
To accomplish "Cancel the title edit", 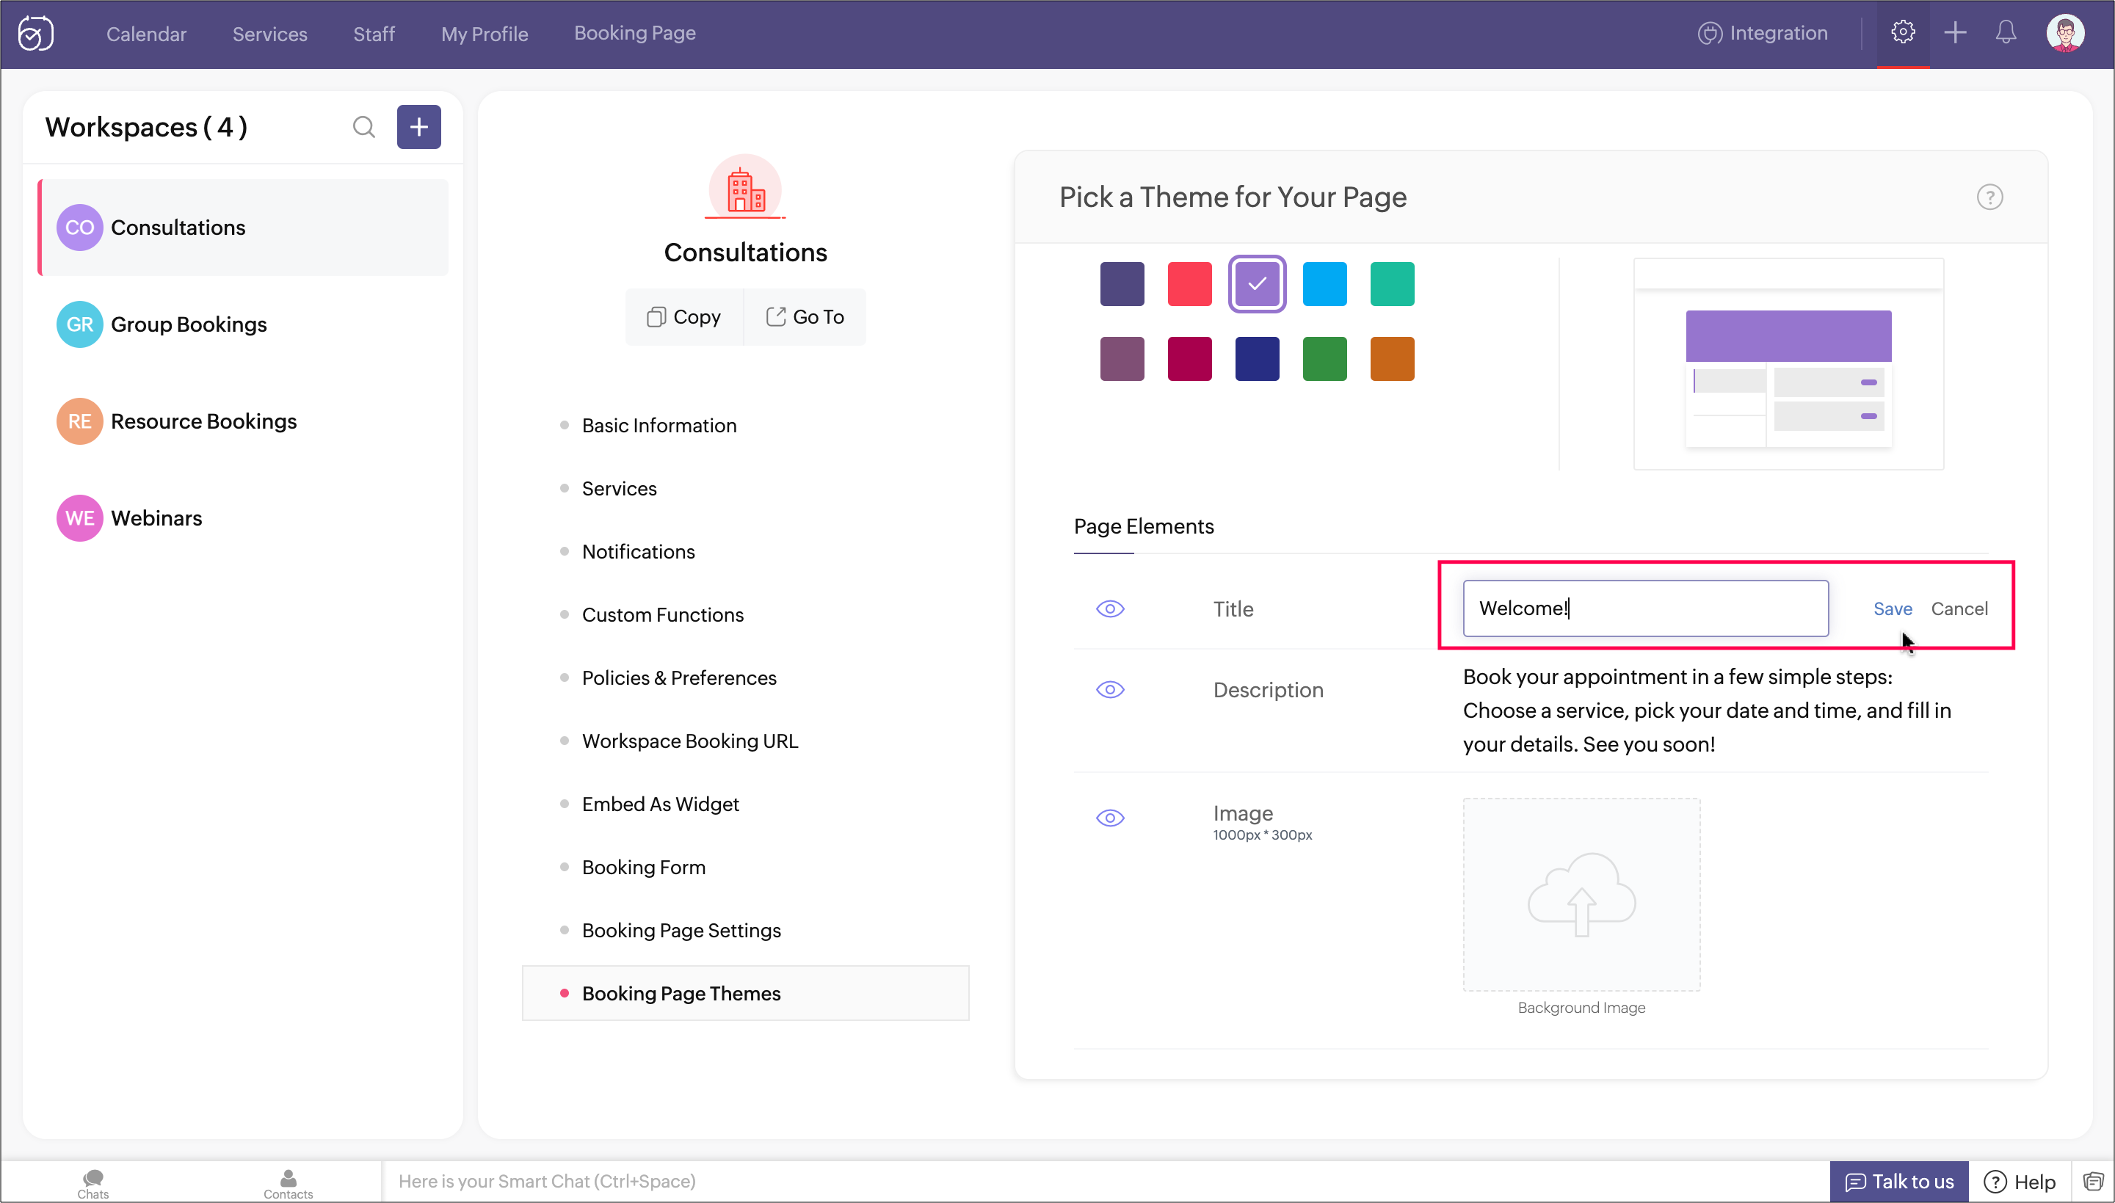I will click(1959, 609).
